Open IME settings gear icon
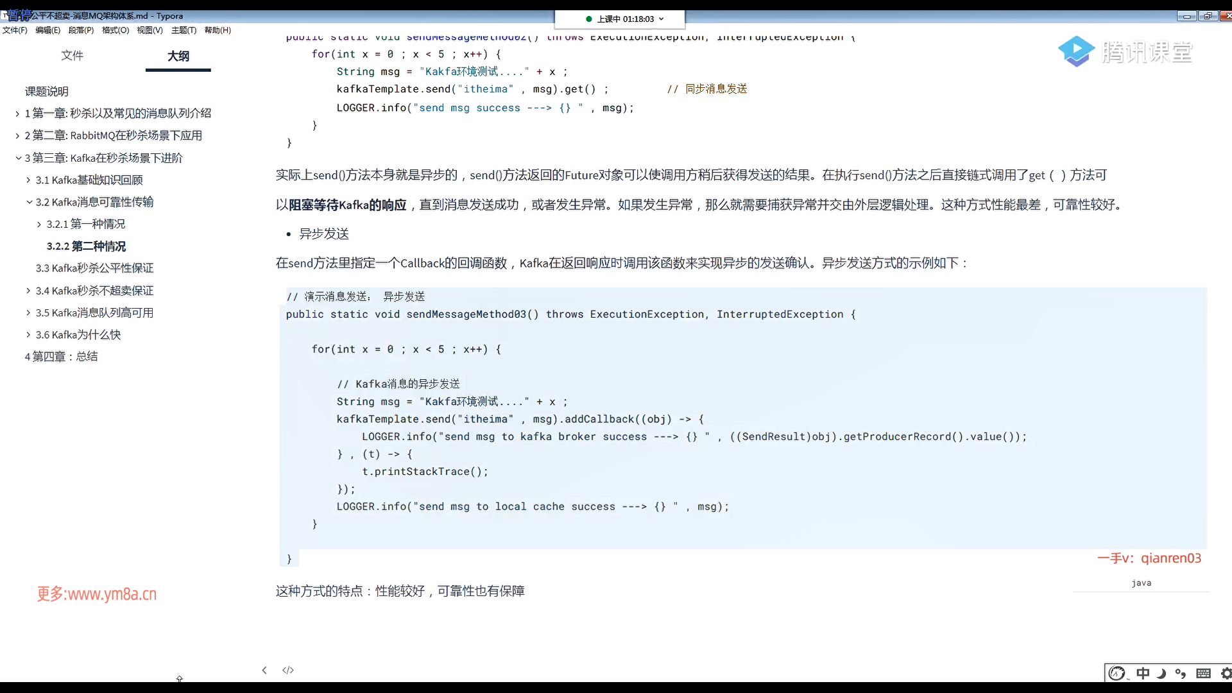This screenshot has height=693, width=1232. pyautogui.click(x=1226, y=673)
